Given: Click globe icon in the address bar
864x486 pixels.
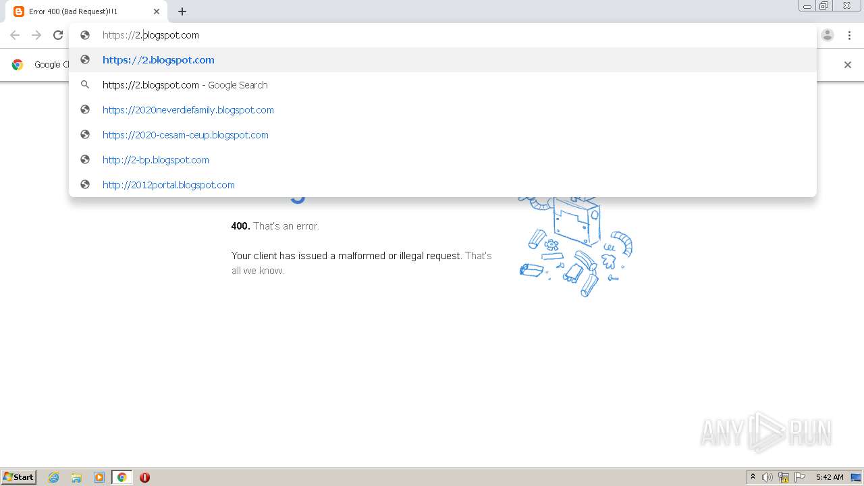Looking at the screenshot, I should (x=85, y=35).
